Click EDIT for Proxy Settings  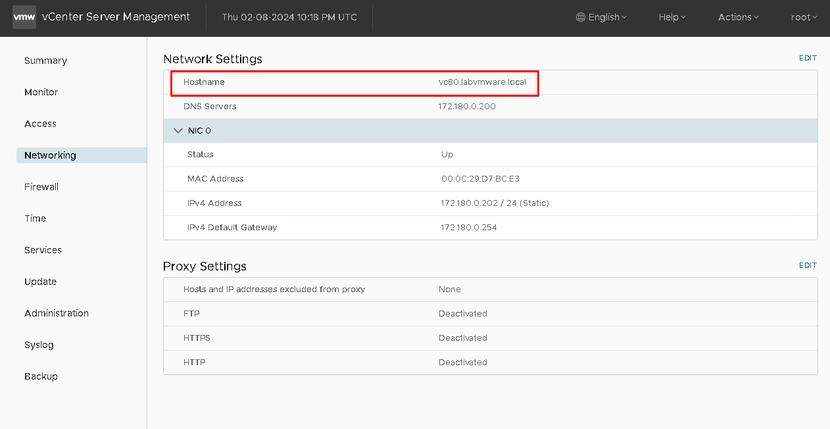point(808,265)
